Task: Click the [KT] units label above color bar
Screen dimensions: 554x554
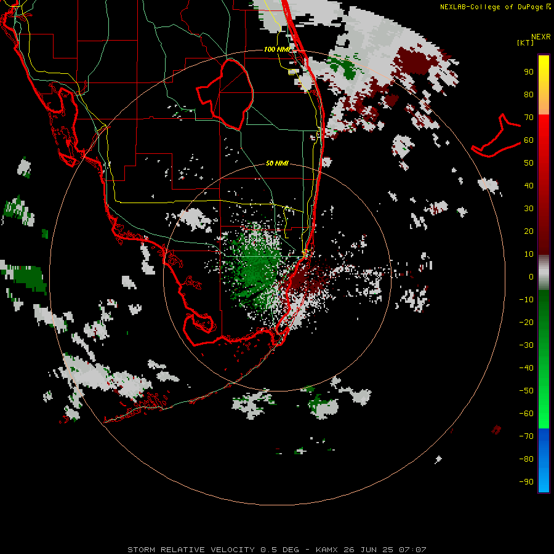Action: coord(525,42)
